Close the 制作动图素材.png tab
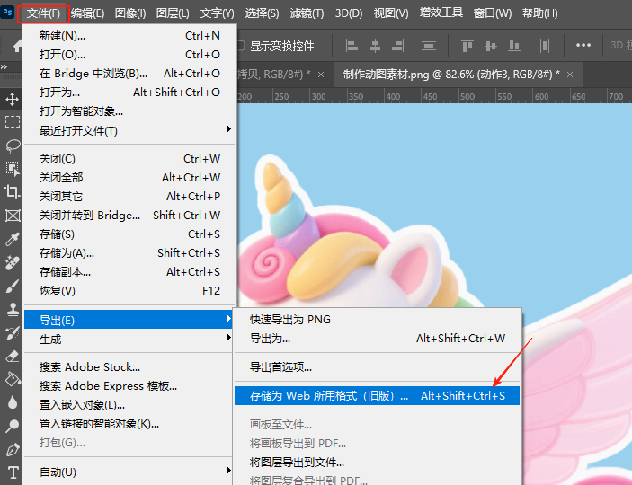 tap(570, 75)
